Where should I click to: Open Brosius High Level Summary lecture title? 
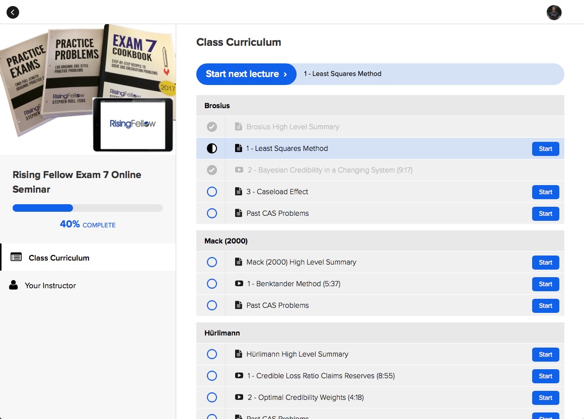pos(293,127)
